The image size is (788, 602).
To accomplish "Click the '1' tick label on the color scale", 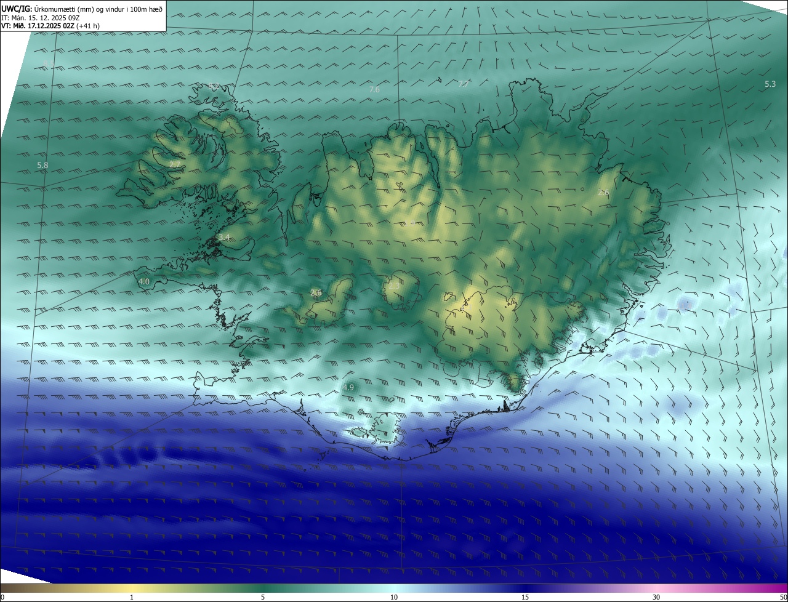I will (132, 597).
